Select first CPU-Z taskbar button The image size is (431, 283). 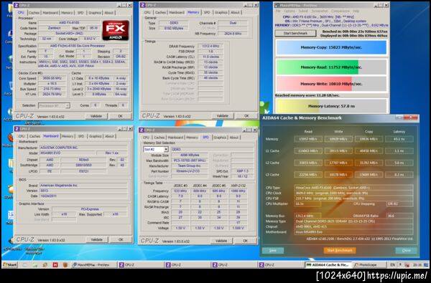[x=141, y=265]
